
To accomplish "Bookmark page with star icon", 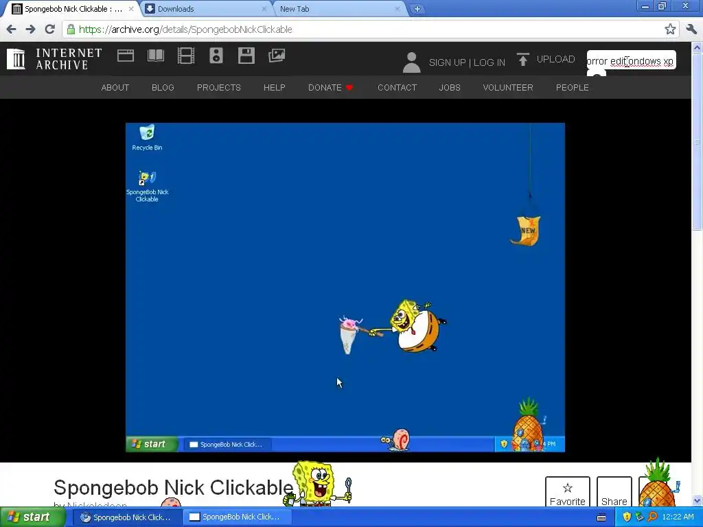I will (670, 30).
